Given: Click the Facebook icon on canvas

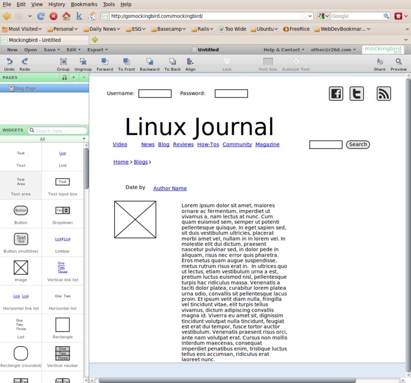Looking at the screenshot, I should point(336,94).
